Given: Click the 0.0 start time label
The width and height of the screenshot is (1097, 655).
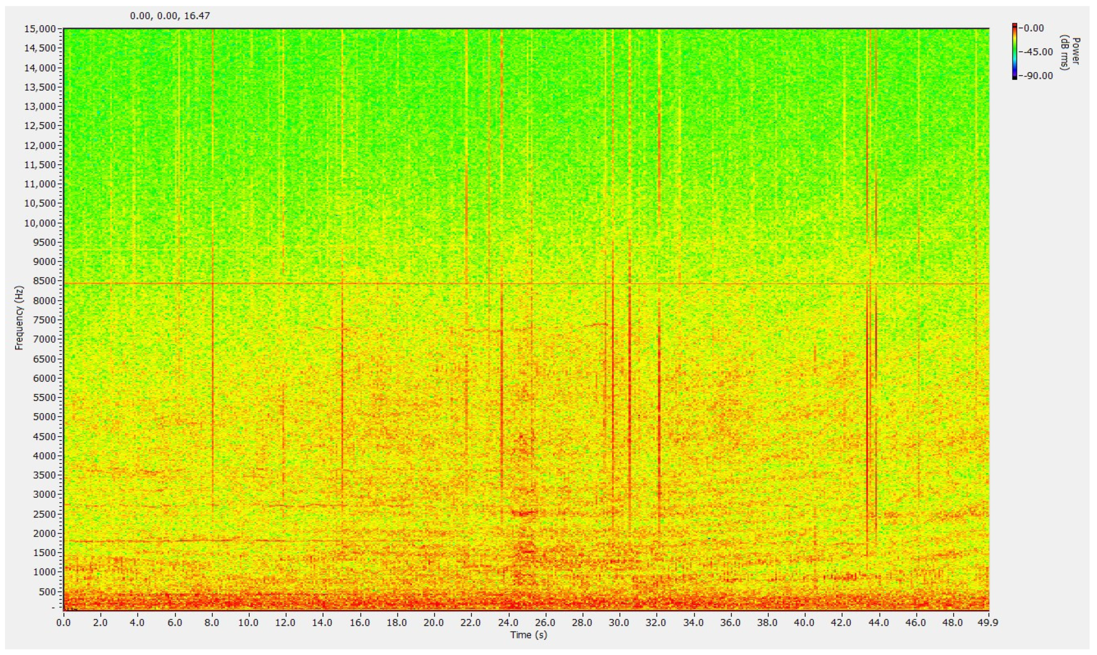Looking at the screenshot, I should (x=64, y=622).
